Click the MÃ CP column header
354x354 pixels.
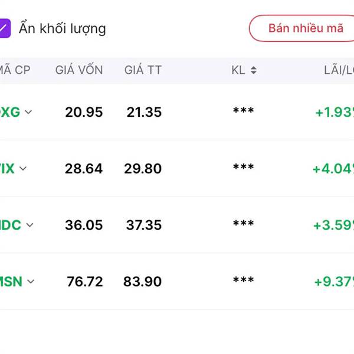[x=15, y=70]
